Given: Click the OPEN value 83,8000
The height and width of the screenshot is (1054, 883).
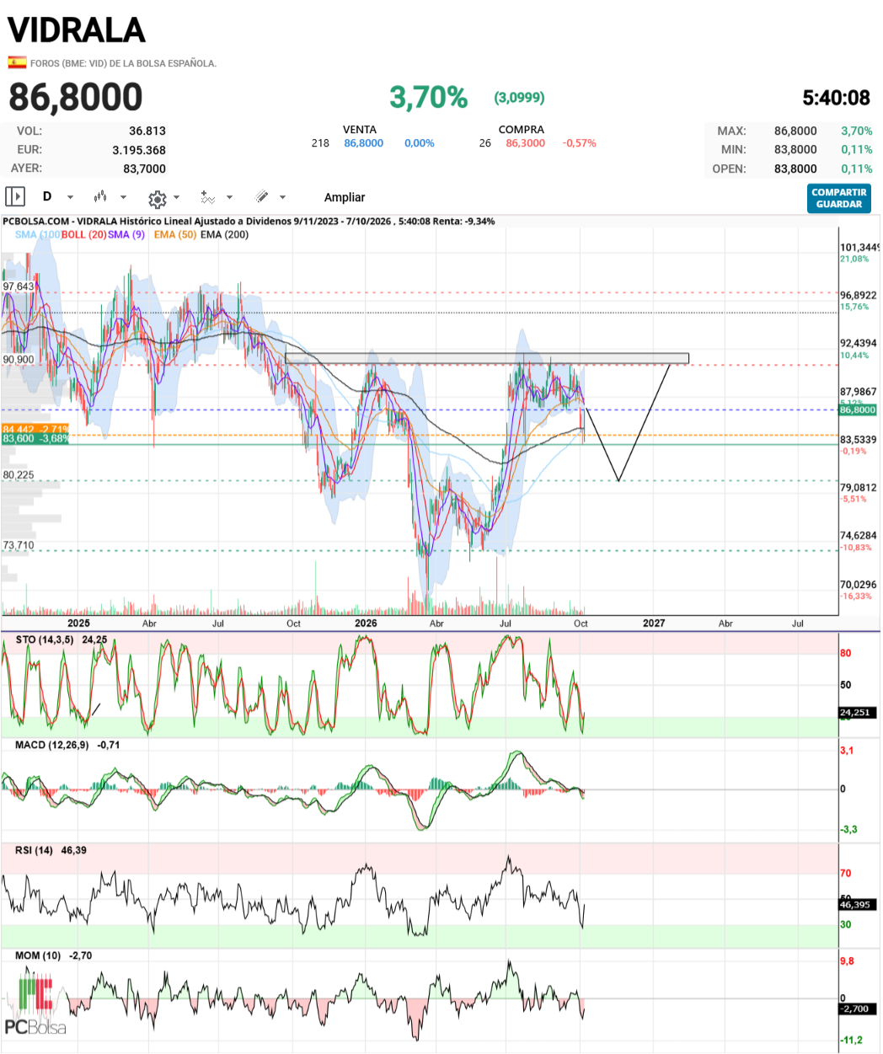Looking at the screenshot, I should pyautogui.click(x=795, y=169).
